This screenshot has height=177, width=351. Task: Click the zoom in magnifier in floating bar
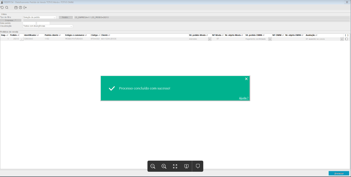tap(164, 166)
